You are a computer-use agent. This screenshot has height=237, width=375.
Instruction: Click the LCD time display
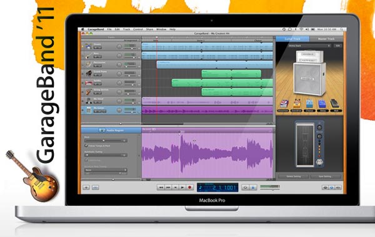pos(217,188)
